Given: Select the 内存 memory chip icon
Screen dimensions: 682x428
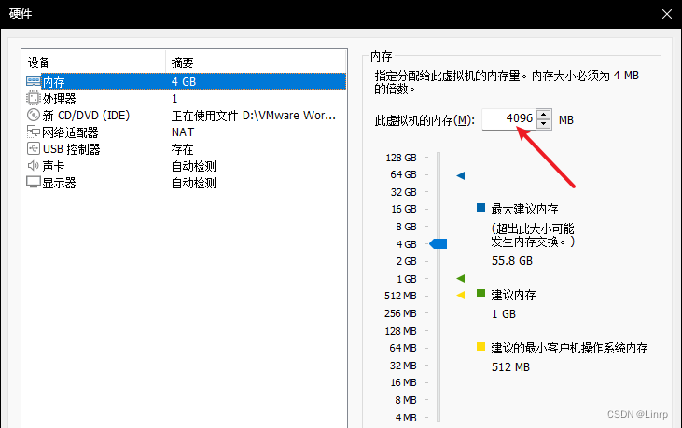Looking at the screenshot, I should [x=33, y=81].
